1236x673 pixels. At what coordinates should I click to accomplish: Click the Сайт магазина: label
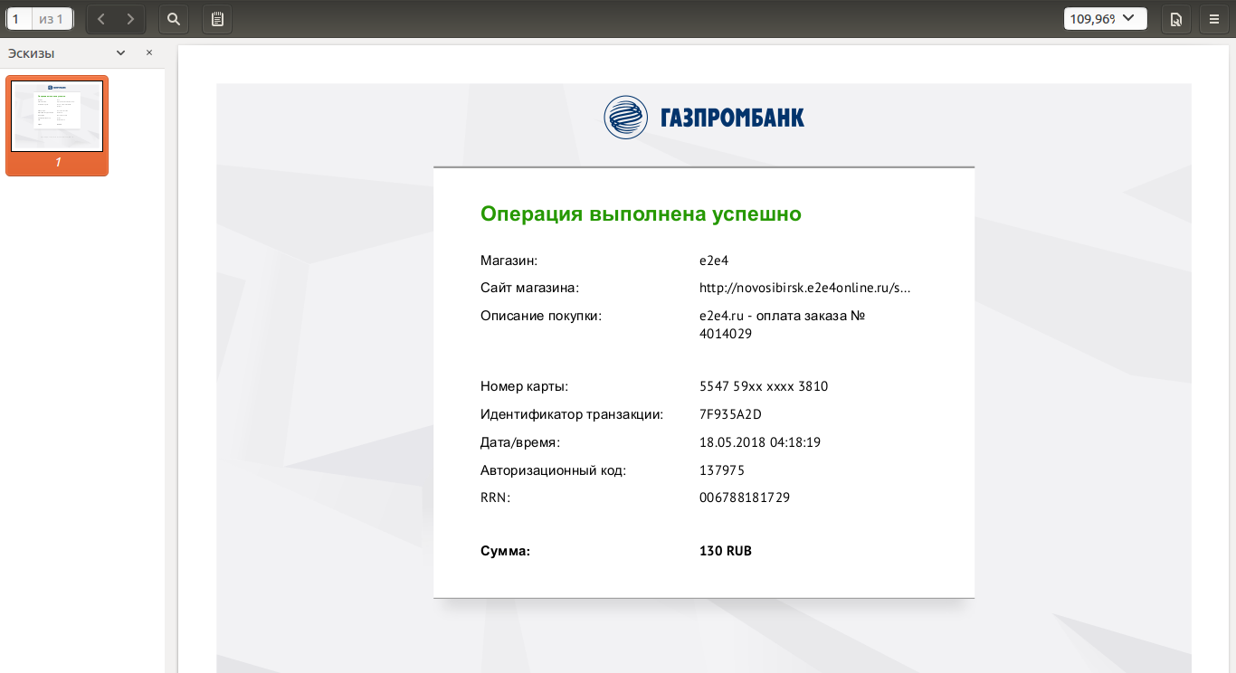pyautogui.click(x=529, y=288)
